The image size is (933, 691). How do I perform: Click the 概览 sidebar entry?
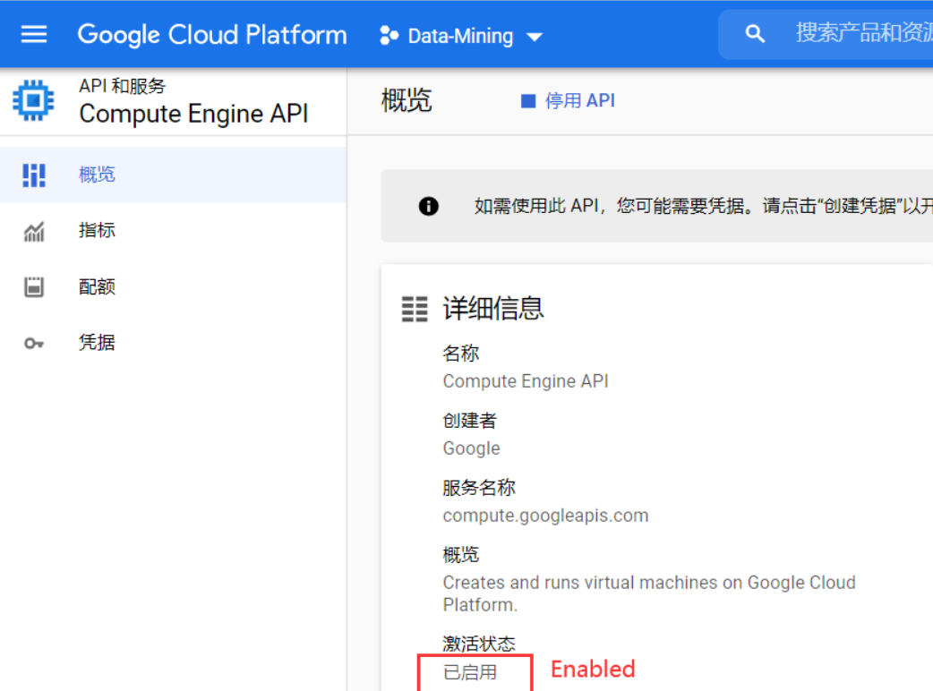[96, 175]
